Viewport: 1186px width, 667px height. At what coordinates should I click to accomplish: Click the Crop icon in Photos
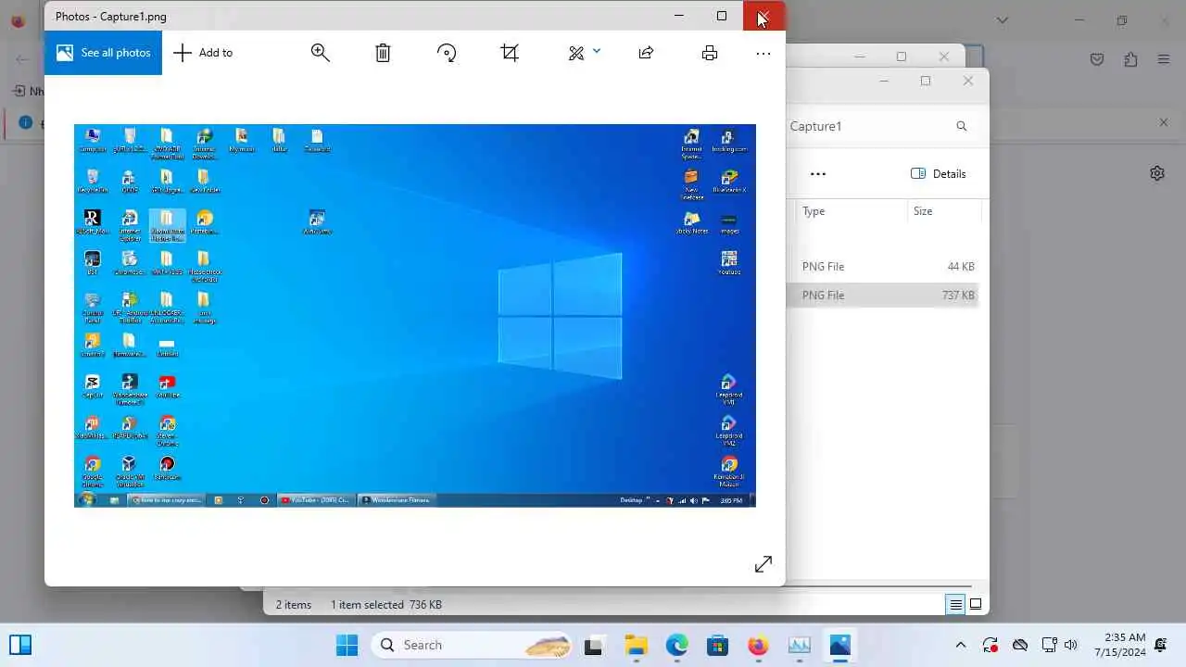pos(510,53)
